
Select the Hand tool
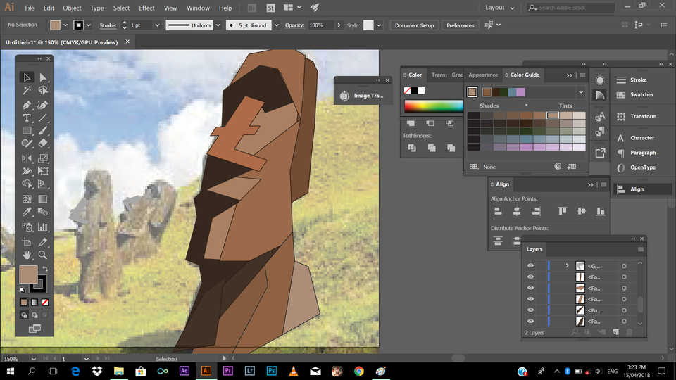[x=27, y=255]
